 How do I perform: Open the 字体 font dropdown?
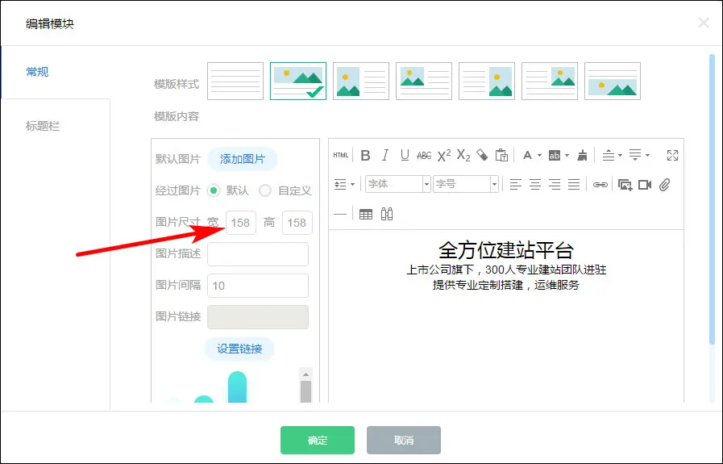pyautogui.click(x=397, y=185)
